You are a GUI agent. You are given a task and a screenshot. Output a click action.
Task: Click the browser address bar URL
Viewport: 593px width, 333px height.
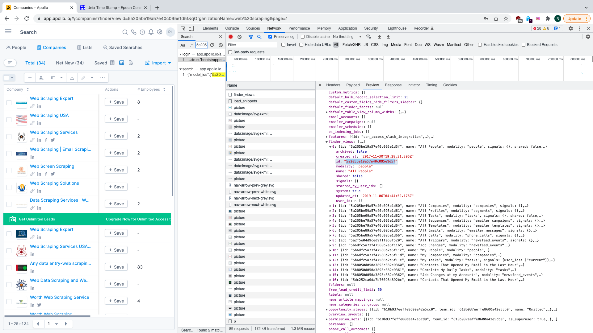coord(166,18)
